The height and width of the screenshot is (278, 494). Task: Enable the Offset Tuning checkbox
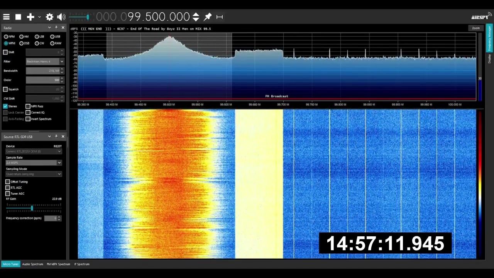pos(8,181)
